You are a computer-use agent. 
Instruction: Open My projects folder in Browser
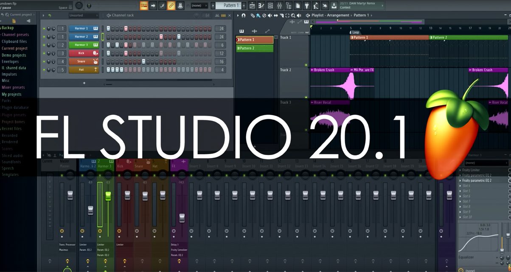coord(11,94)
